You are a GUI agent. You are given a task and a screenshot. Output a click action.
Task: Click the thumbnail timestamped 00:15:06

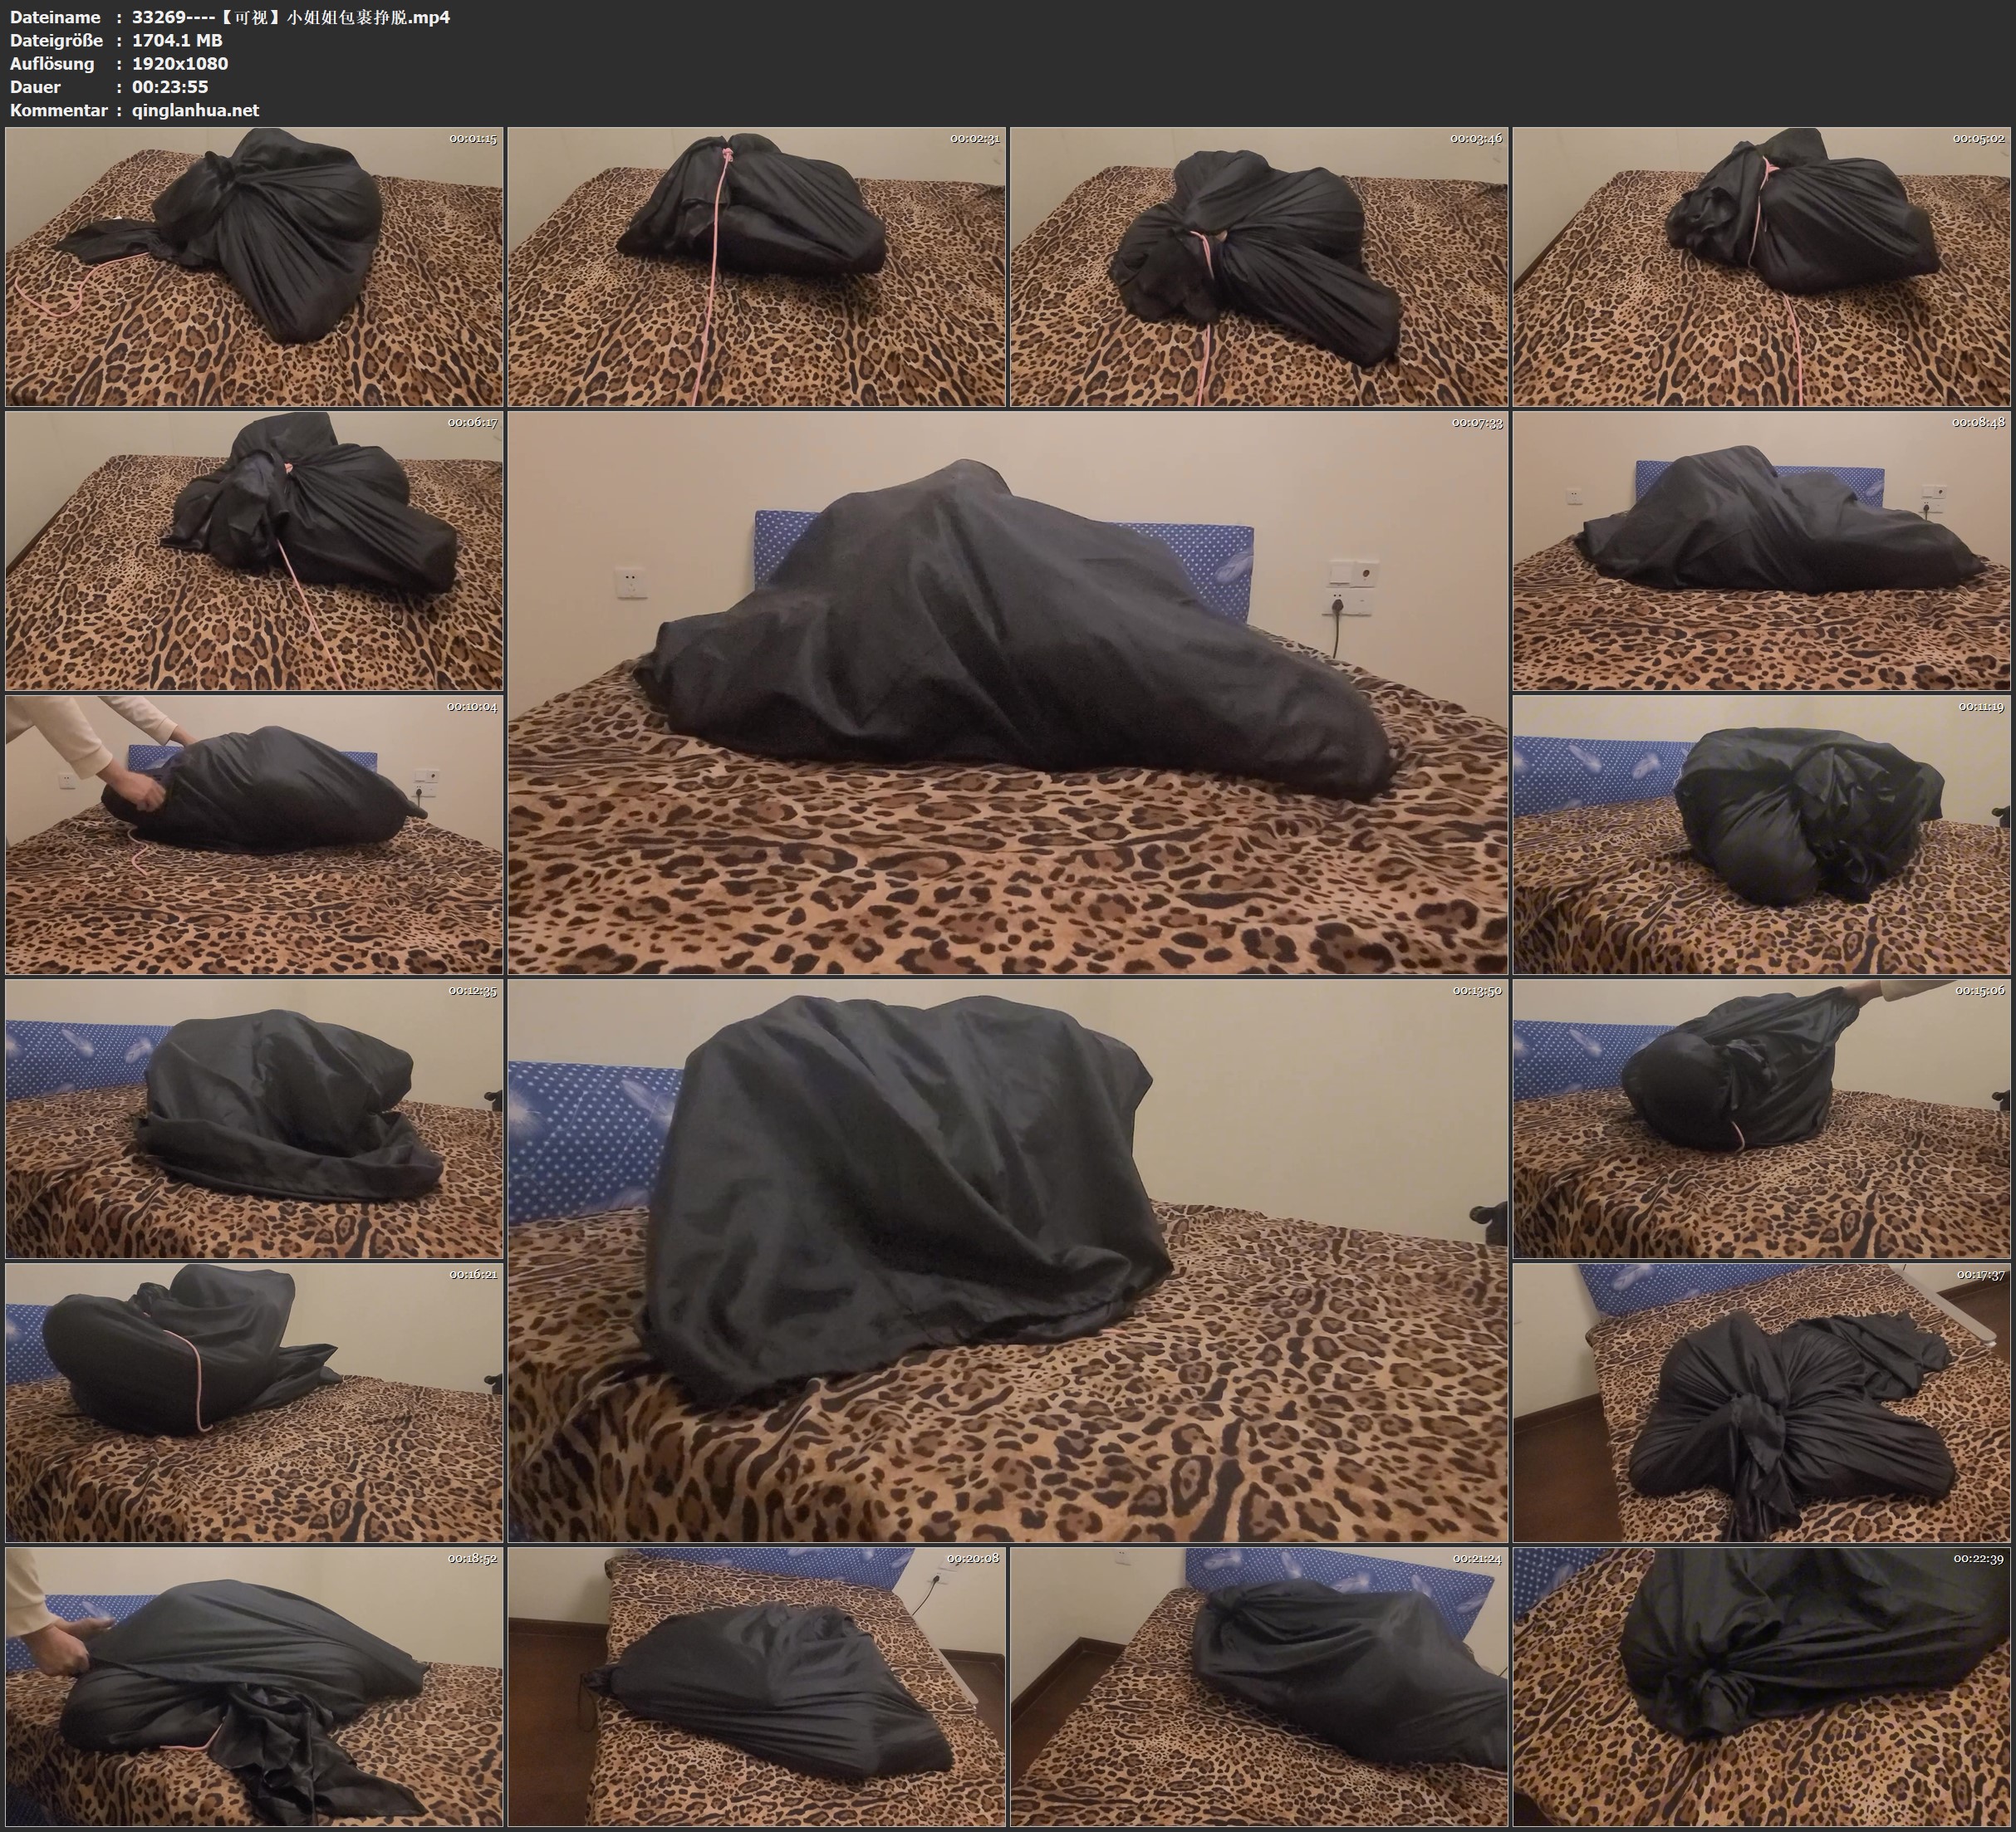[1761, 1118]
